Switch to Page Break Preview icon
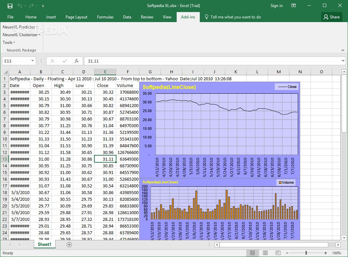 tap(278, 253)
